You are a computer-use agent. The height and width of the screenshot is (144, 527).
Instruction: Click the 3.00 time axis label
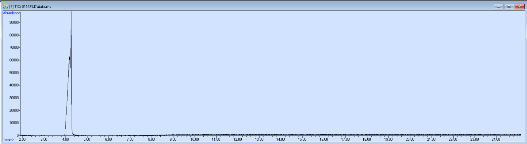point(44,139)
